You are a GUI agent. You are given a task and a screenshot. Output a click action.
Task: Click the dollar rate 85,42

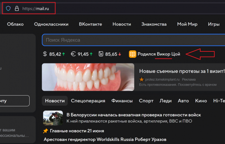click(55, 54)
